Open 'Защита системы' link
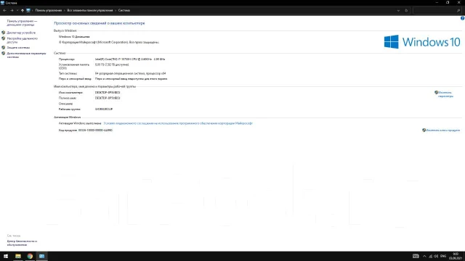Image resolution: width=465 pixels, height=261 pixels. (18, 47)
